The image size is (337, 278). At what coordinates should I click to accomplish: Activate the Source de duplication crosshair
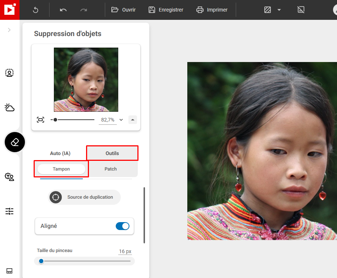click(x=55, y=197)
